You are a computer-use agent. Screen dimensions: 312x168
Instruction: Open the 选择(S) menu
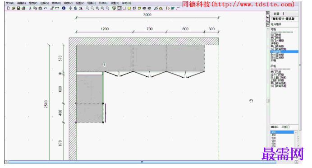click(45, 3)
